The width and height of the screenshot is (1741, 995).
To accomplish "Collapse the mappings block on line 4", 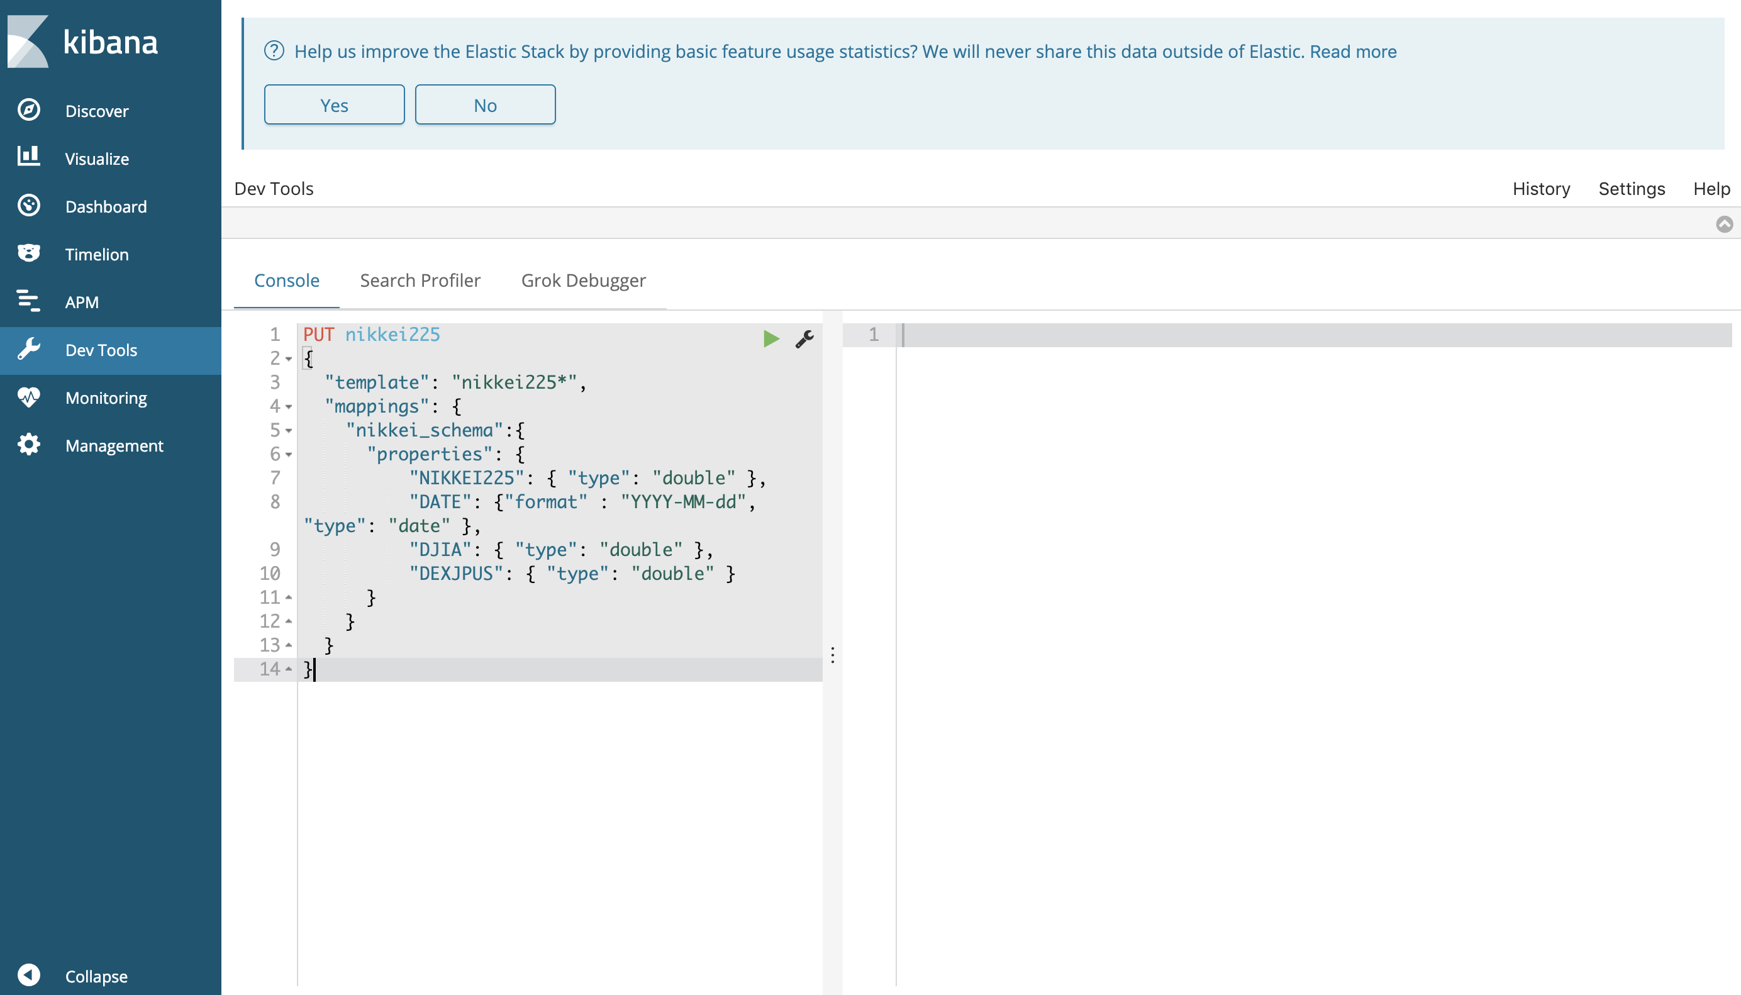I will 288,408.
